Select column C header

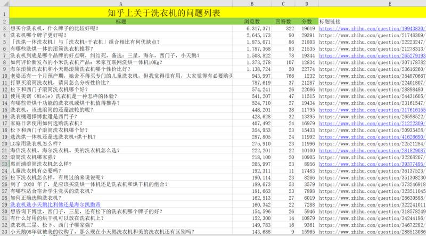(x=283, y=4)
